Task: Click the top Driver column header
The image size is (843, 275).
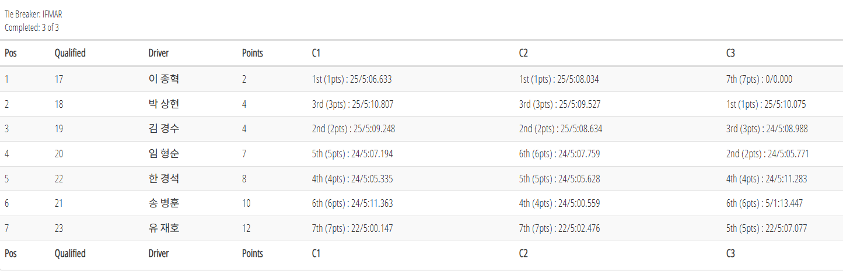Action: tap(159, 53)
